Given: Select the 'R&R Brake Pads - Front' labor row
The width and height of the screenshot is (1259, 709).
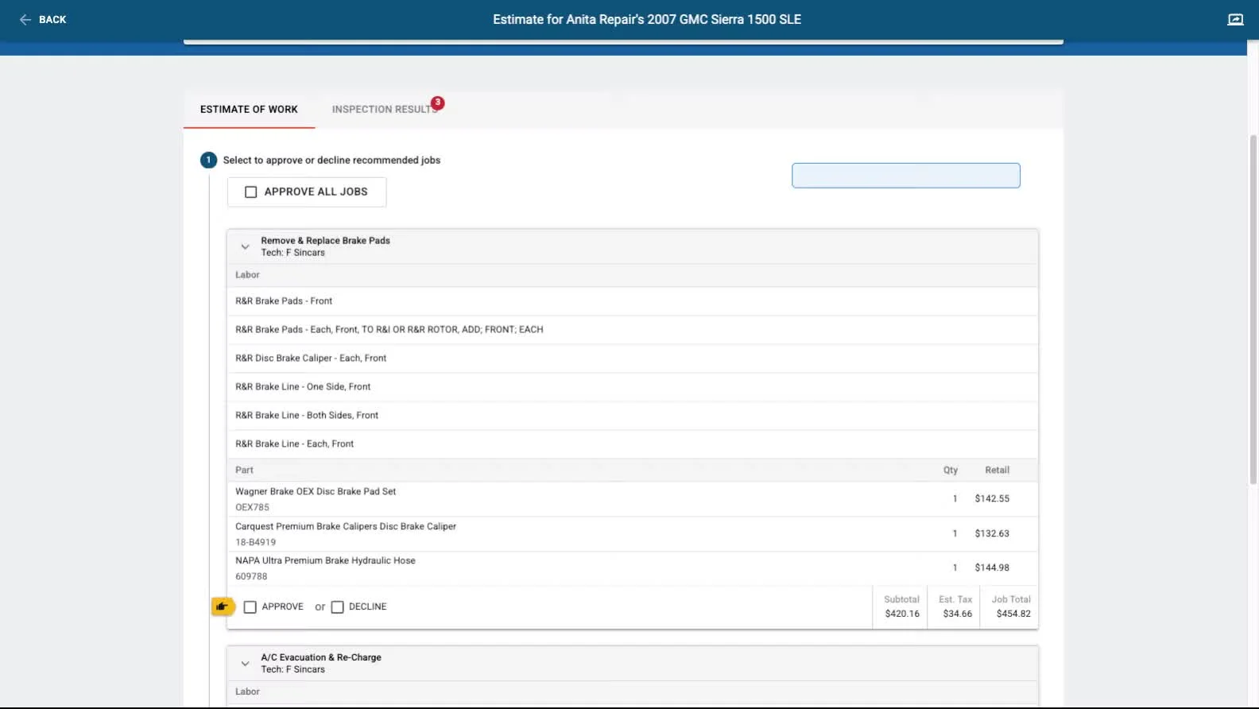Looking at the screenshot, I should [x=632, y=301].
